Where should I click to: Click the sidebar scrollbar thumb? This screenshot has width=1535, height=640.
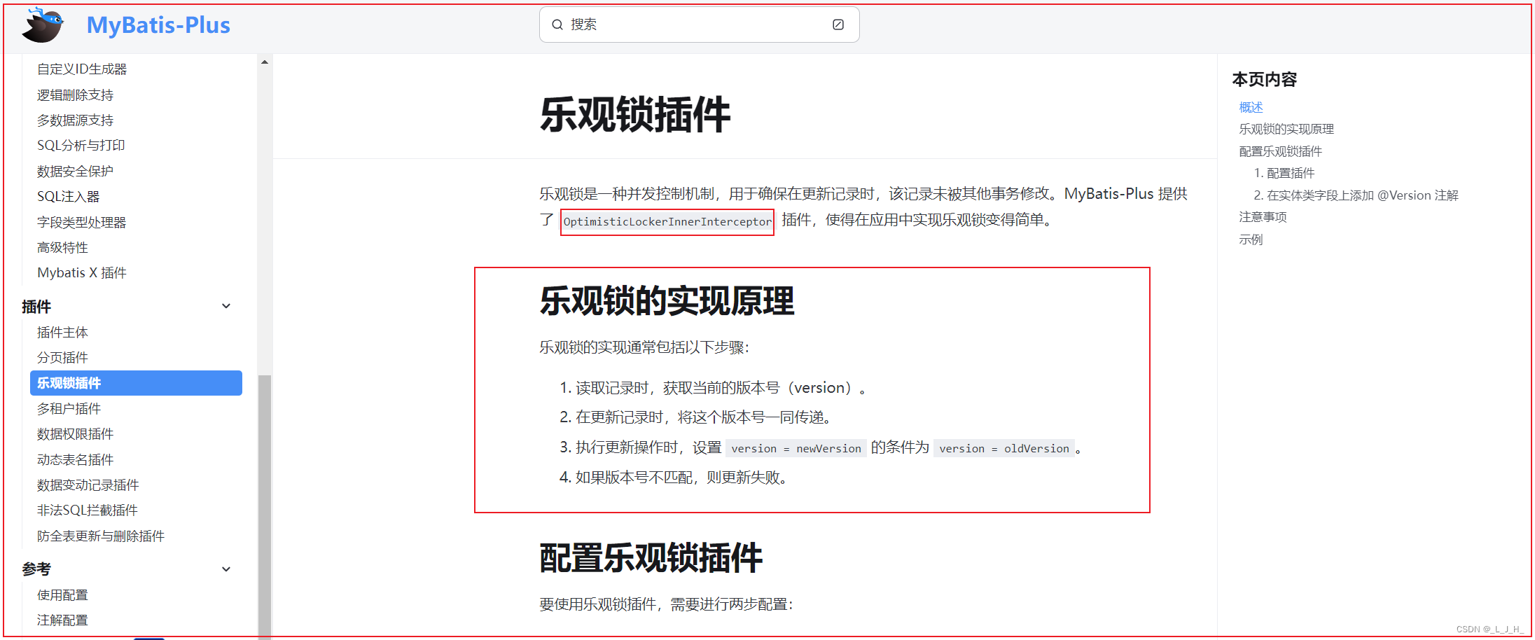click(265, 507)
